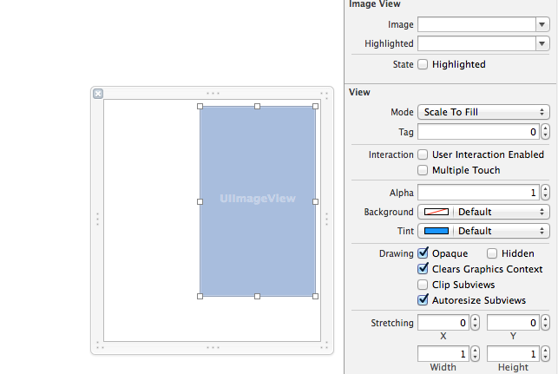Open the Mode Scale To Fill dropdown
The image size is (558, 374).
483,112
